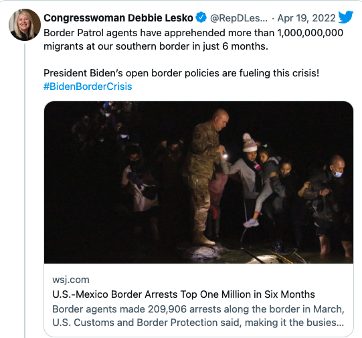Open the Apr 19, 2022 timestamp
The height and width of the screenshot is (338, 362).
306,18
